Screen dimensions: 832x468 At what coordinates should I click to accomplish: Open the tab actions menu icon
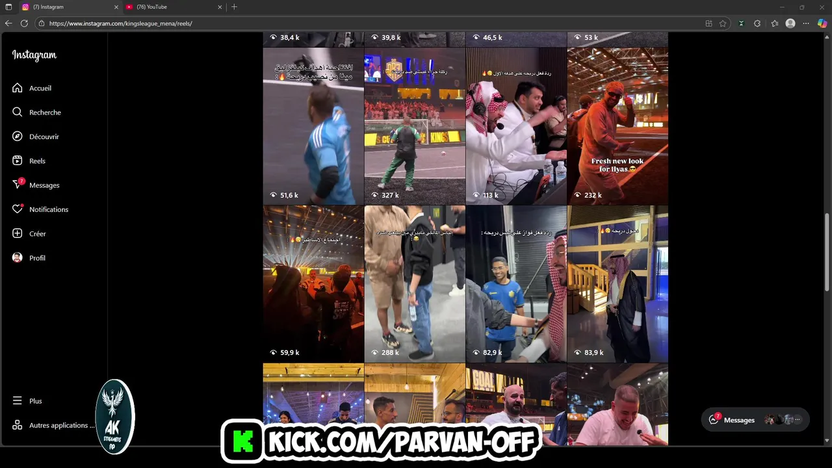coord(8,7)
